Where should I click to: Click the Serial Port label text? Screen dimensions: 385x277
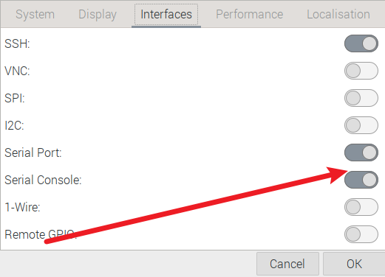pos(33,152)
